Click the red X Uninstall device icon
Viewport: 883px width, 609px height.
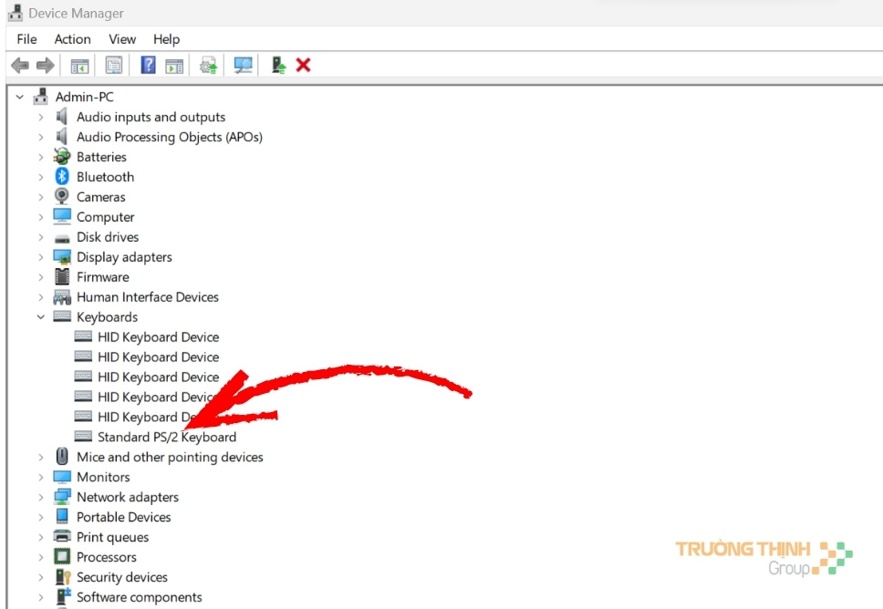tap(304, 66)
